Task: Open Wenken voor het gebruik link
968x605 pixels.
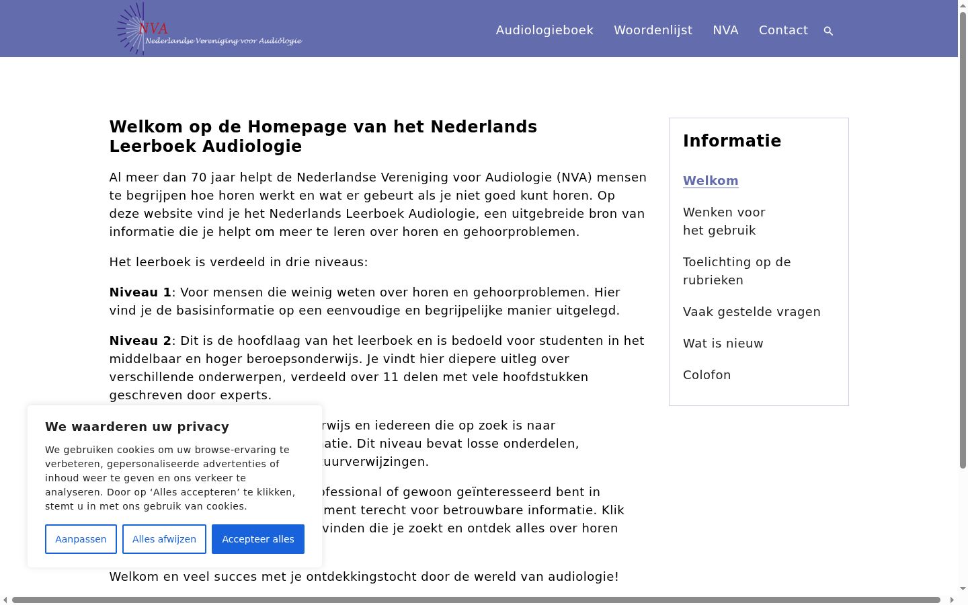Action: (x=724, y=221)
